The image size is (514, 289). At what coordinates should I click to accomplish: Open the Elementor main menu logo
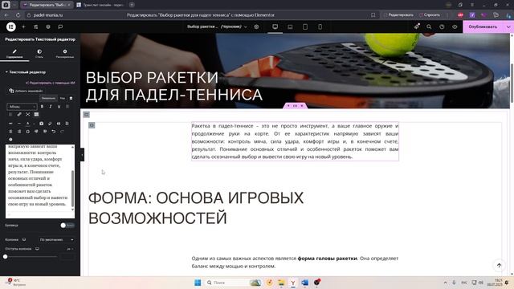[x=10, y=26]
